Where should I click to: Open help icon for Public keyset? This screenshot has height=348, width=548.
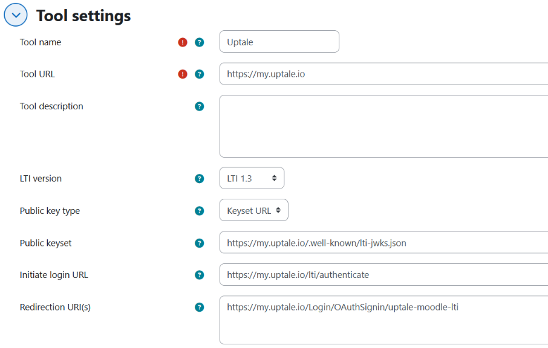click(x=199, y=243)
